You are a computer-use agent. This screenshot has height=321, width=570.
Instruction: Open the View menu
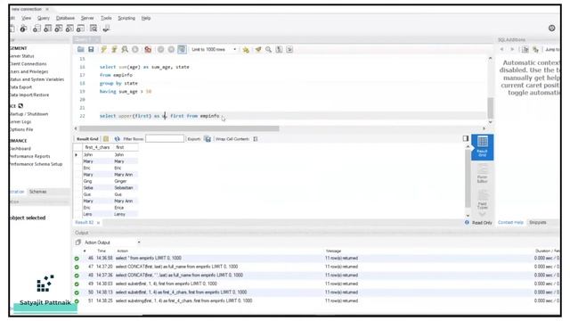26,18
